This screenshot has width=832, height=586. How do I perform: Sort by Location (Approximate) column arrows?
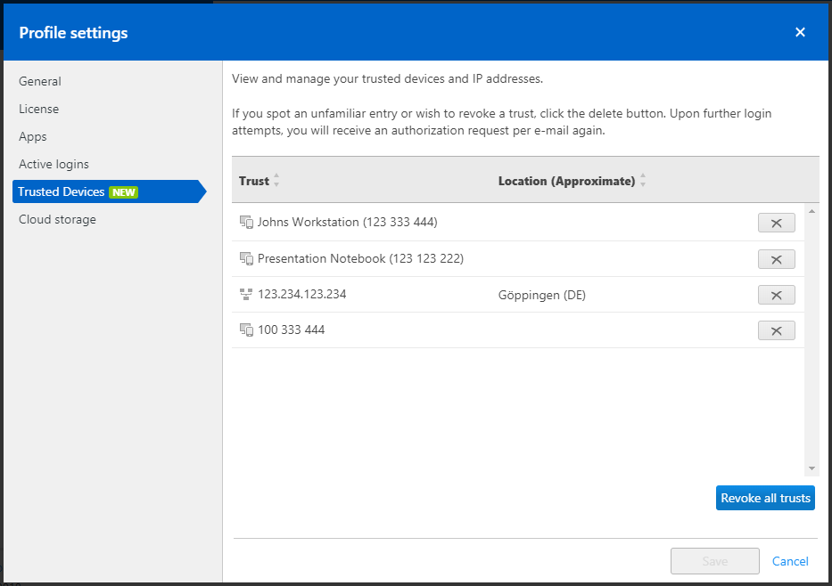click(x=643, y=181)
